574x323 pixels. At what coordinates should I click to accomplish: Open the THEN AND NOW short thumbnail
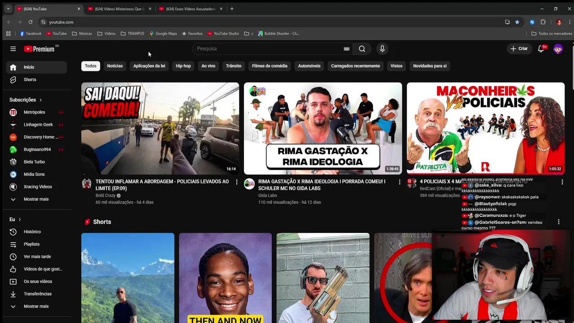pos(225,278)
